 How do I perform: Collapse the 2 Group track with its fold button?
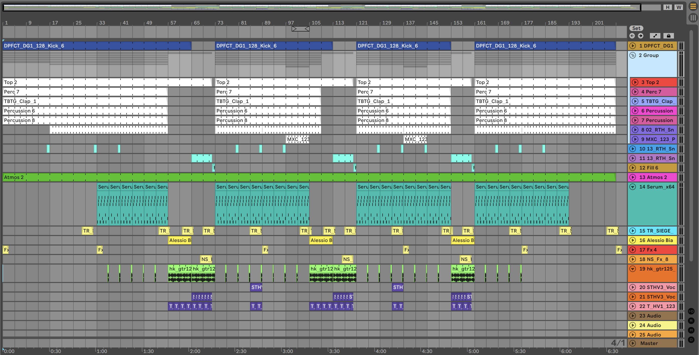tap(633, 55)
